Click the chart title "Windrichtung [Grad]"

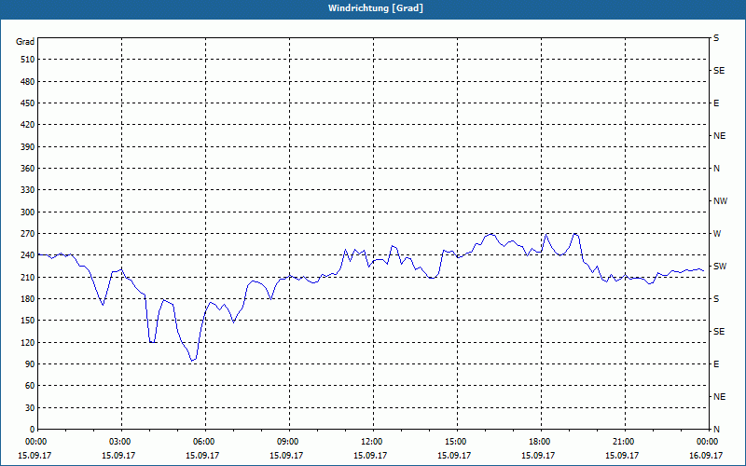376,8
